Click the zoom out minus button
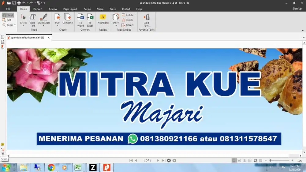 (x=266, y=160)
